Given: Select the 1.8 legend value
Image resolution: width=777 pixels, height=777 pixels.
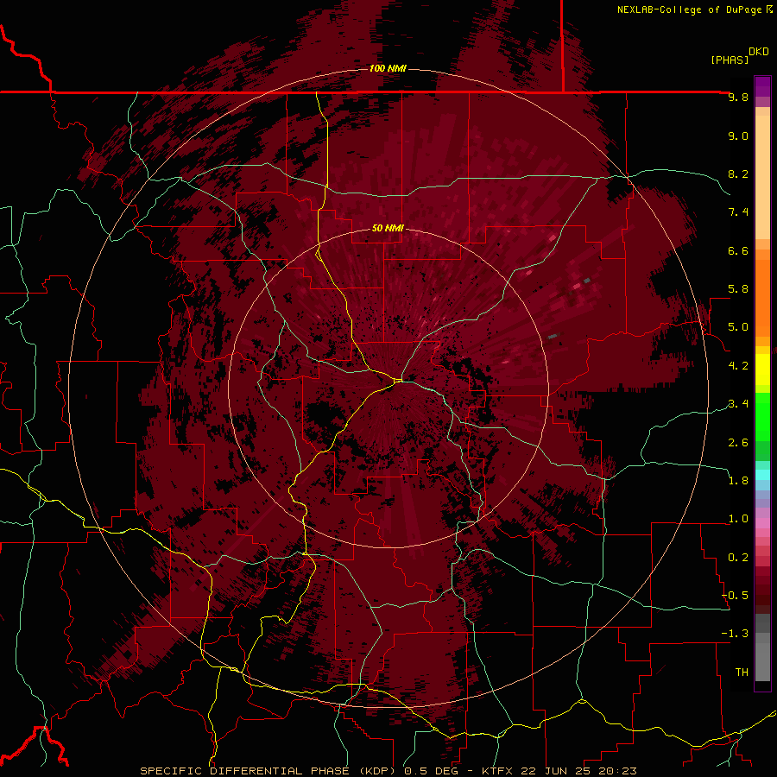Looking at the screenshot, I should coord(738,481).
